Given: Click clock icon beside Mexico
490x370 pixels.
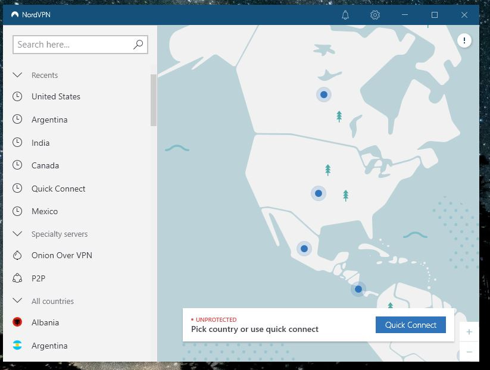Looking at the screenshot, I should (x=17, y=211).
